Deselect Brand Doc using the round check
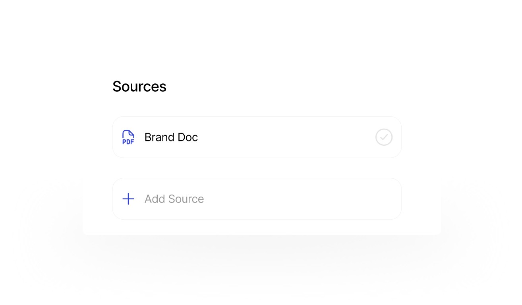 point(384,137)
